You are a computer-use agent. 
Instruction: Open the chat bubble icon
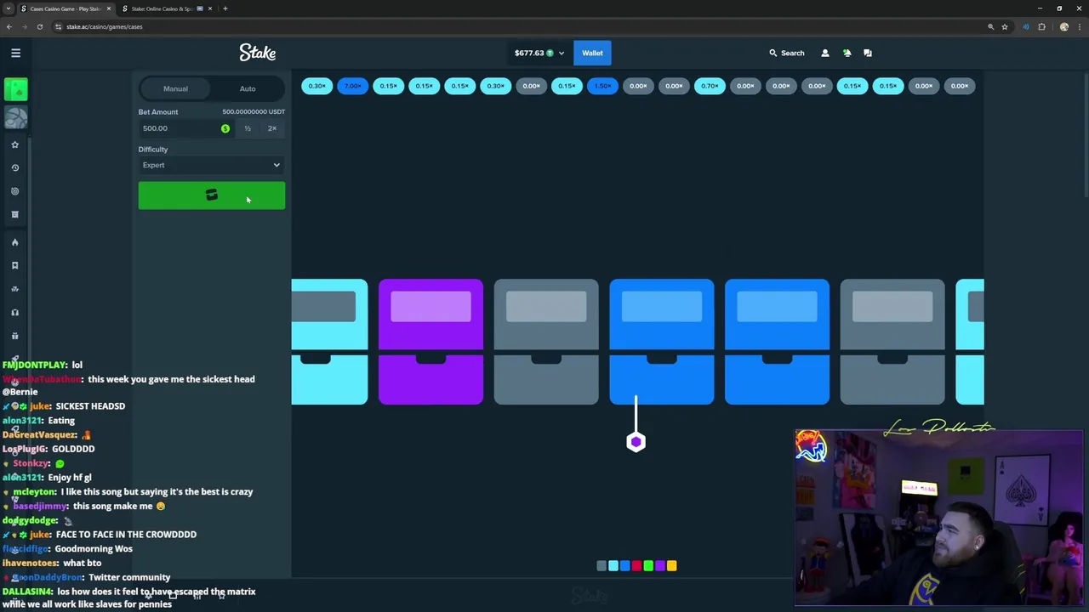868,53
